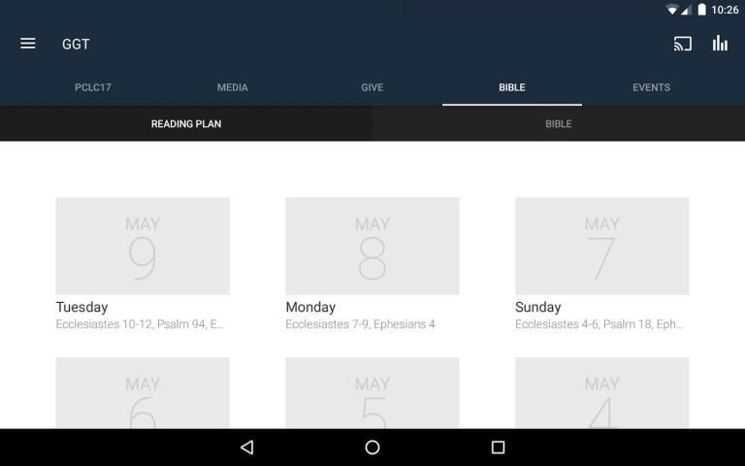745x466 pixels.
Task: Switch to the Bible sub-tab
Action: pyautogui.click(x=559, y=124)
